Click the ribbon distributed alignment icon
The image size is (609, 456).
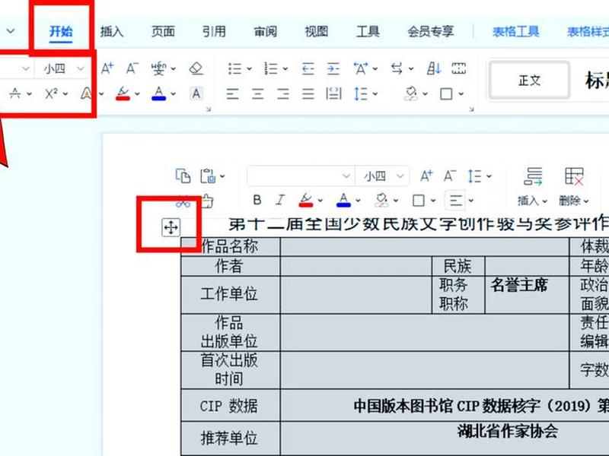333,93
